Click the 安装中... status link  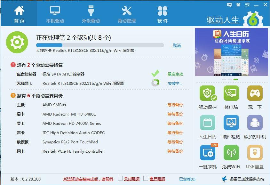click(x=175, y=84)
